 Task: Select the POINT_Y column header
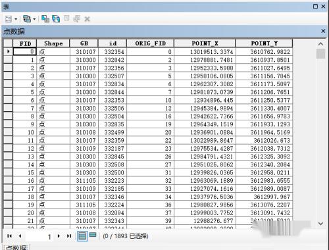tap(264, 43)
